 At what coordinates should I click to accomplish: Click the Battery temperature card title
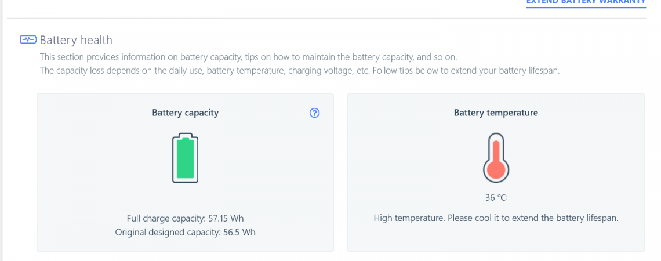tap(496, 113)
